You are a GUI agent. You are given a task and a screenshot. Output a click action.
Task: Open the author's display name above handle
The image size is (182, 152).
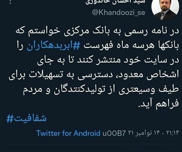tap(115, 2)
